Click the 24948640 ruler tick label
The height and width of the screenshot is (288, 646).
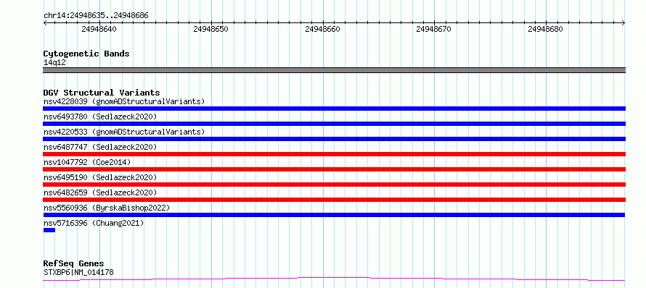pyautogui.click(x=99, y=29)
